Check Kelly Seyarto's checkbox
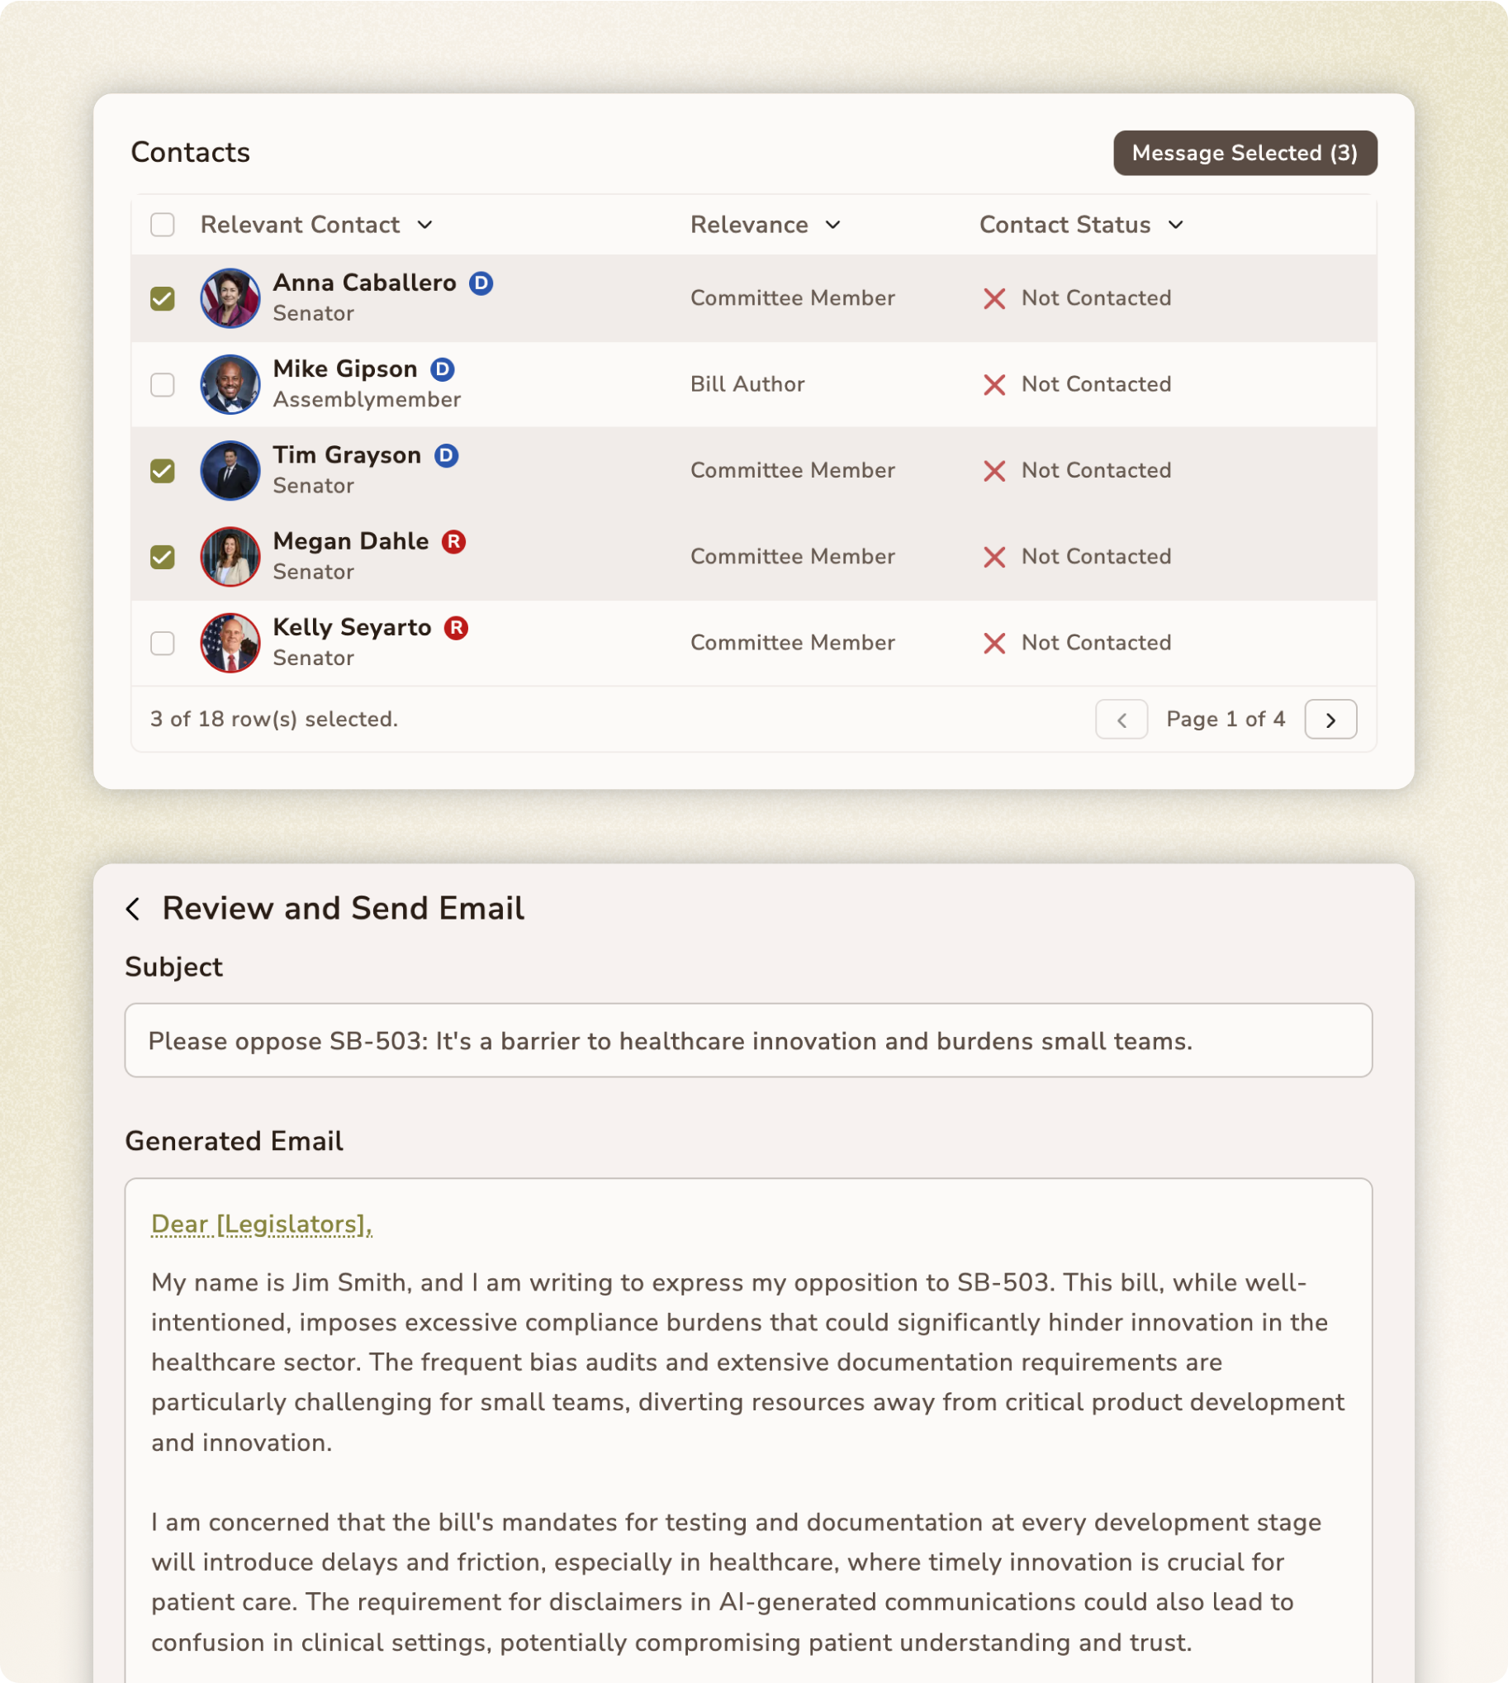The width and height of the screenshot is (1508, 1683). pos(163,644)
